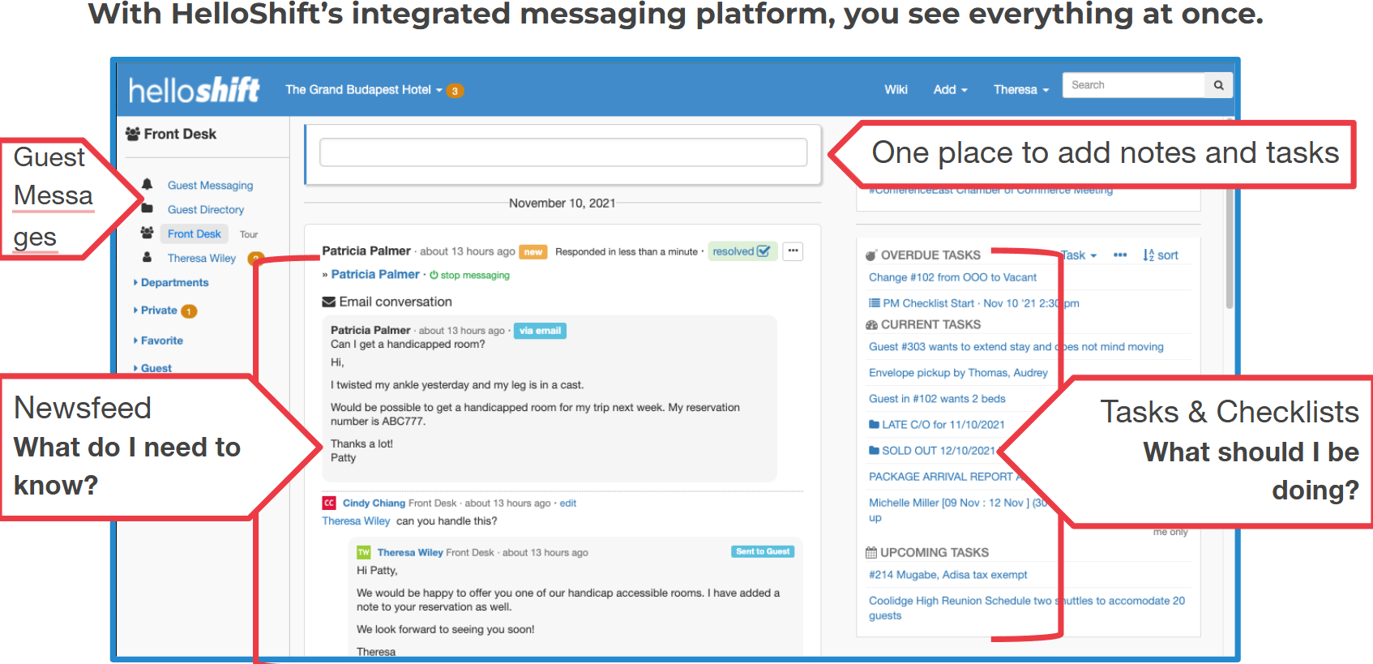
Task: Open the Task dropdown
Action: [1079, 255]
